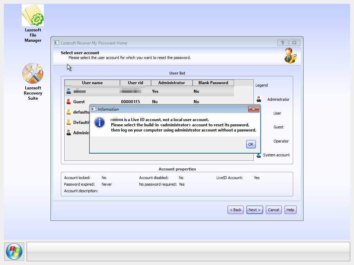This screenshot has width=354, height=265.
Task: Select the Administ... account row
Action: [77, 133]
